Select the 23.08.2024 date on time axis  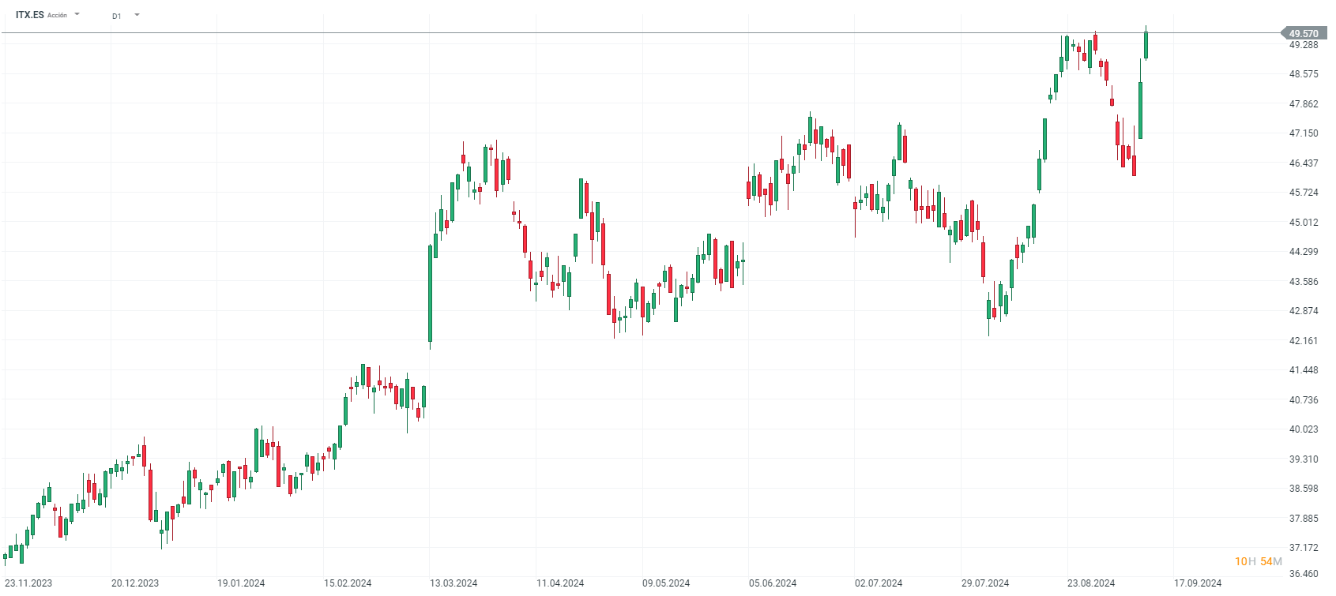coord(1091,583)
